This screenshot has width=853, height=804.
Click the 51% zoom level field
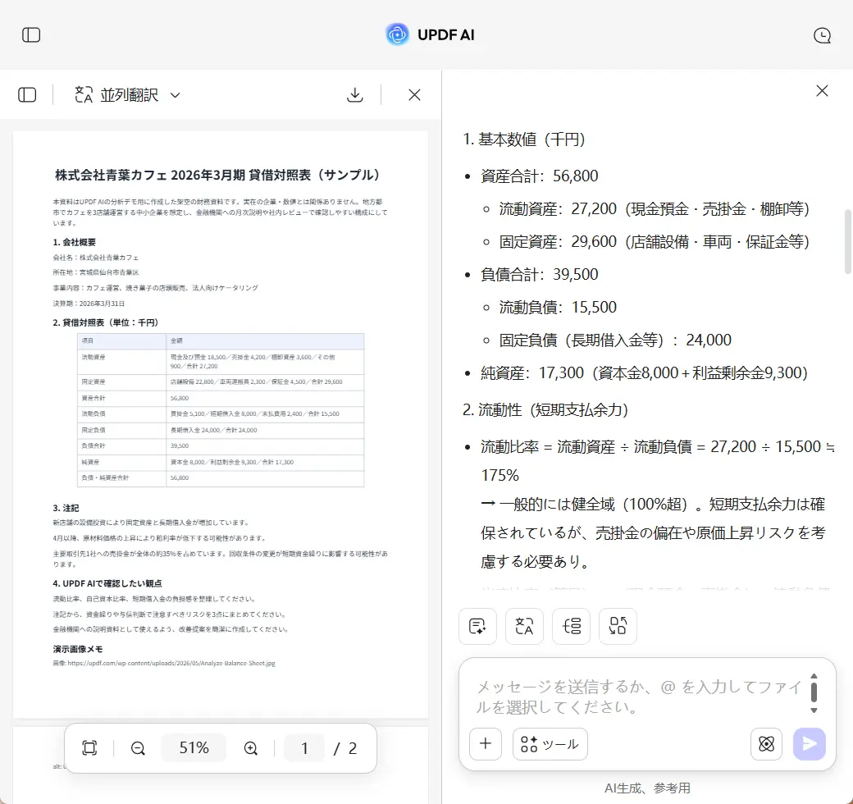pos(194,748)
